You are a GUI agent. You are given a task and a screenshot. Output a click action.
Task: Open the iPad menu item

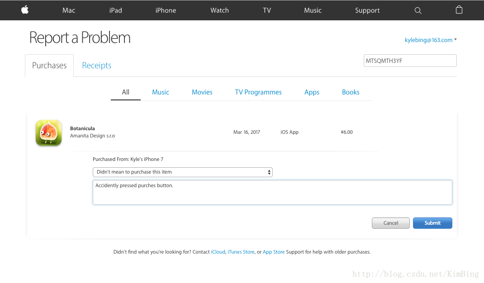(116, 10)
